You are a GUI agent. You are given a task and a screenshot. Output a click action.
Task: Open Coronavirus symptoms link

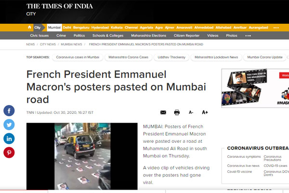coord(244,157)
